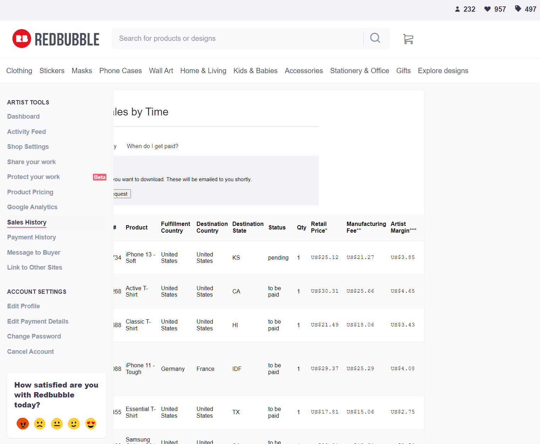Open Edit Payment Details
Image resolution: width=540 pixels, height=444 pixels.
38,321
